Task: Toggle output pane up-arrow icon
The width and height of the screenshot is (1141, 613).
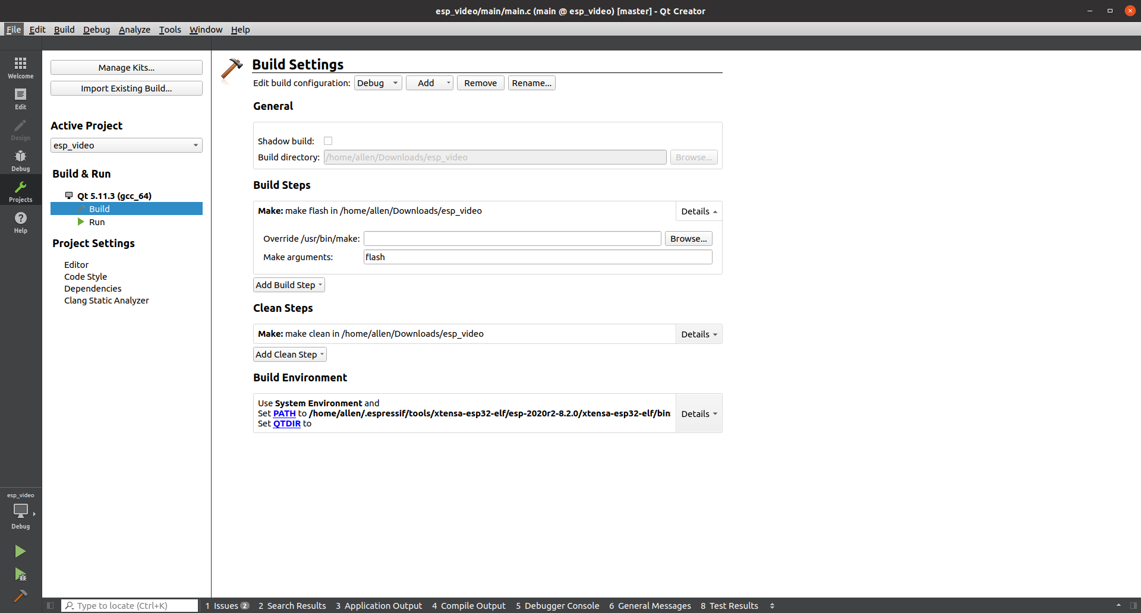Action: coord(1118,605)
